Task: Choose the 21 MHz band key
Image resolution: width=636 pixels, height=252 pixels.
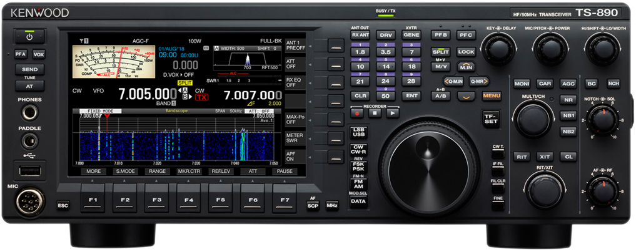Action: pyautogui.click(x=360, y=81)
